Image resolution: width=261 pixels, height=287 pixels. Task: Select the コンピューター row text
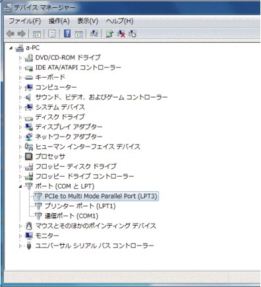[56, 87]
